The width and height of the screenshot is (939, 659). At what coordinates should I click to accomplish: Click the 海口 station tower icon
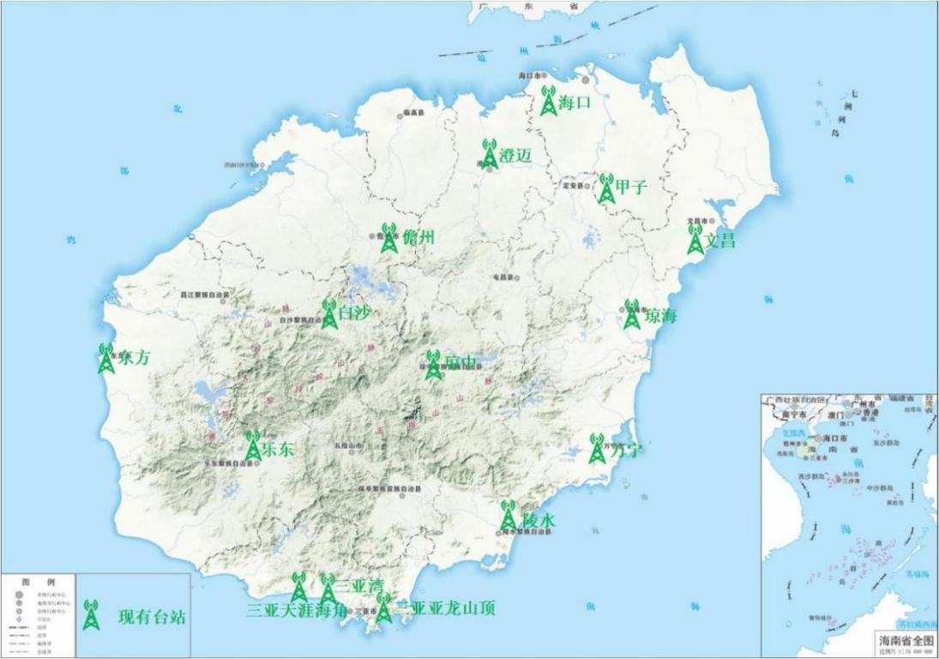549,101
